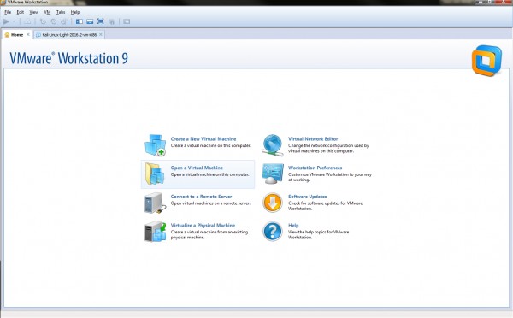
Task: Click the VMware Workstation 9 heading
Action: point(68,59)
